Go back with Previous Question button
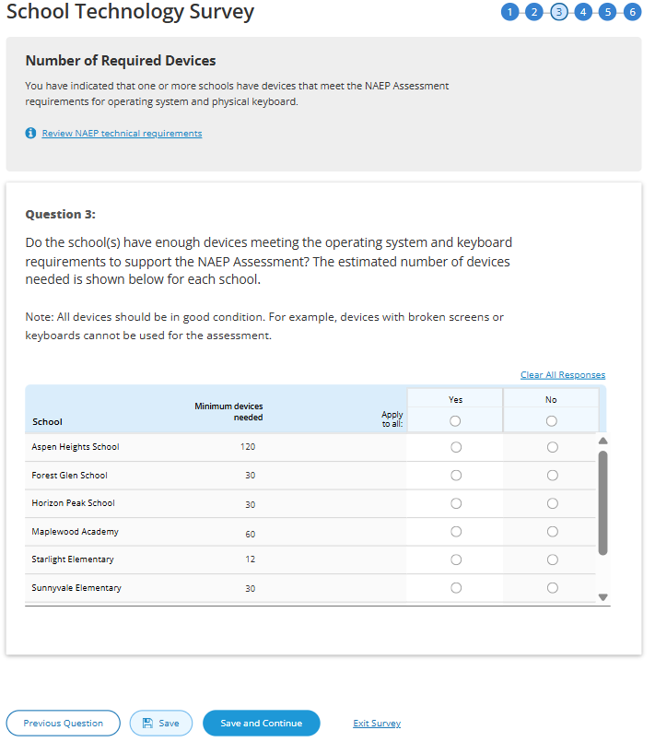 click(64, 724)
